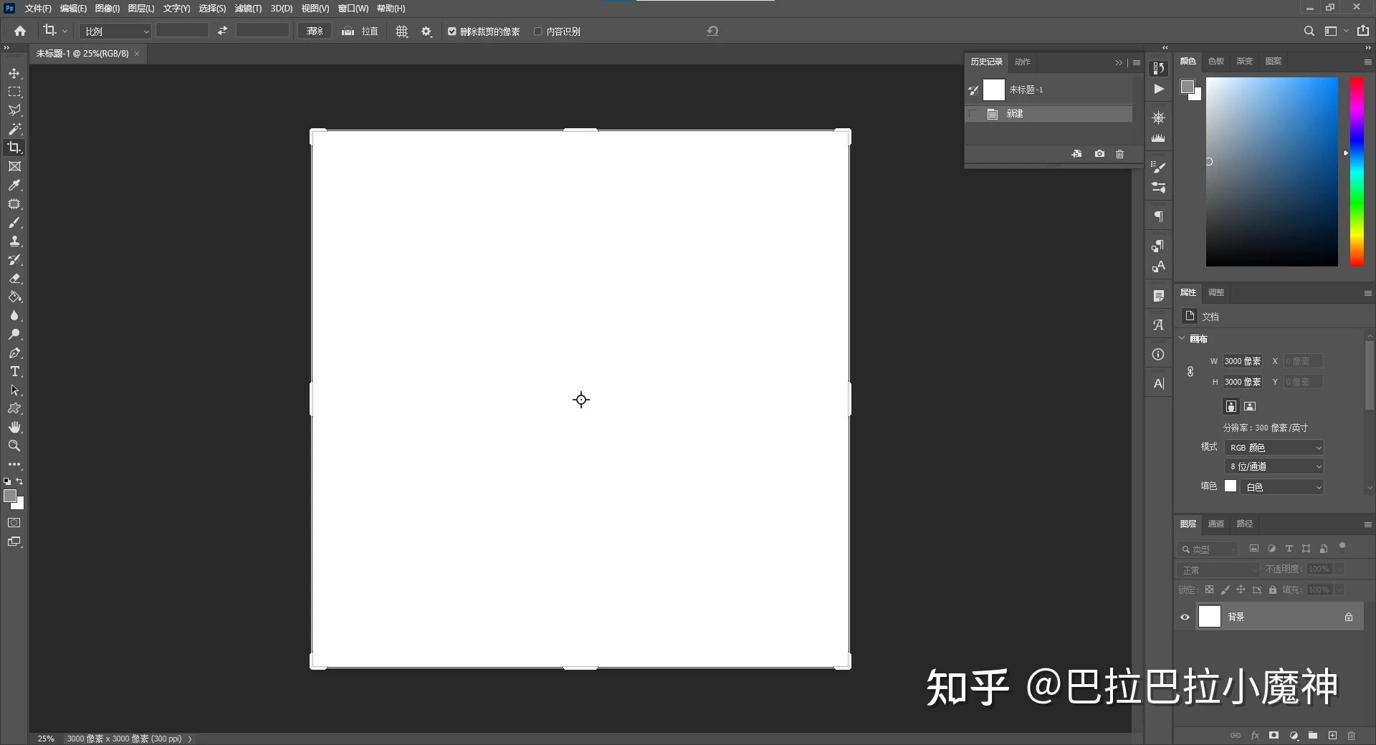1376x745 pixels.
Task: Open the crop ratio 比例 dropdown
Action: point(115,32)
